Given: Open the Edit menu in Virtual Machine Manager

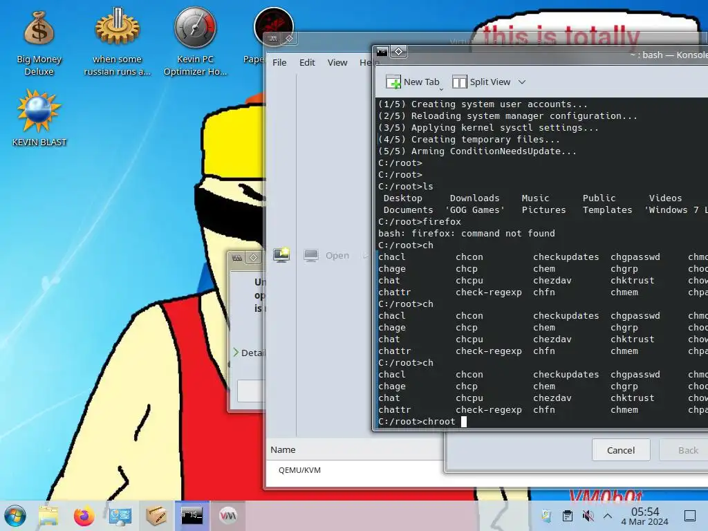Looking at the screenshot, I should pyautogui.click(x=307, y=62).
